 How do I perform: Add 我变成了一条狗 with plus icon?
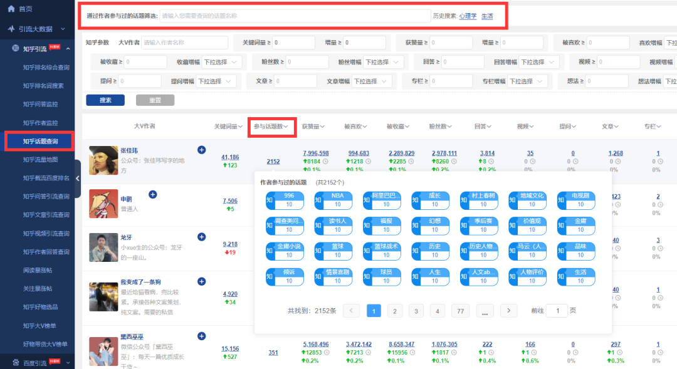click(202, 281)
